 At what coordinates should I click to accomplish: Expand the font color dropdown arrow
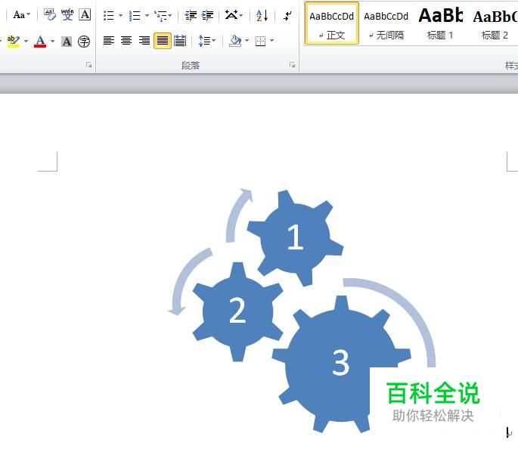52,42
